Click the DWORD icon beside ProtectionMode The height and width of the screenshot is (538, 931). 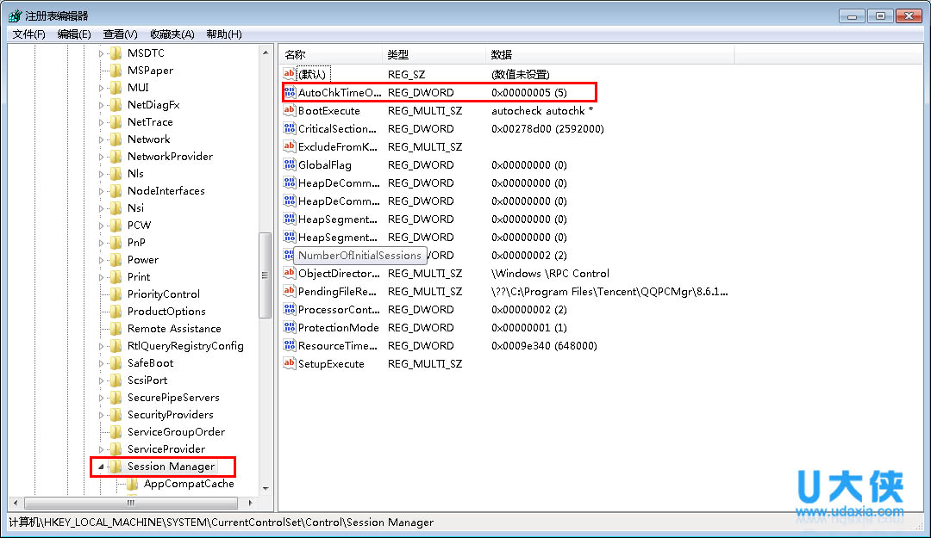click(289, 327)
